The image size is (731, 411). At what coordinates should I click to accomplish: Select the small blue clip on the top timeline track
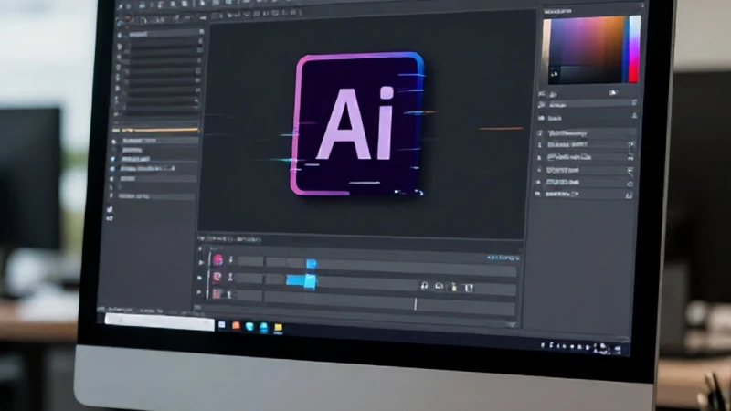[311, 264]
